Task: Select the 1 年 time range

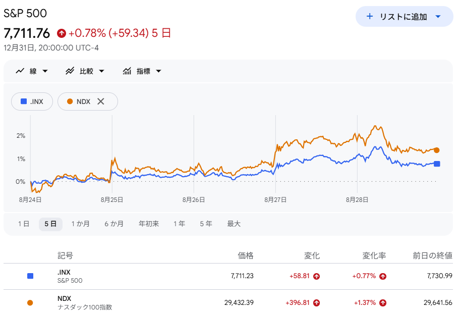Action: pyautogui.click(x=179, y=224)
